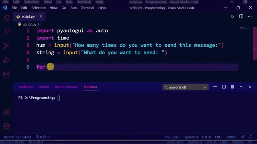Click line number 5 in gutter
Image resolution: width=257 pixels, height=144 pixels.
pos(28,60)
